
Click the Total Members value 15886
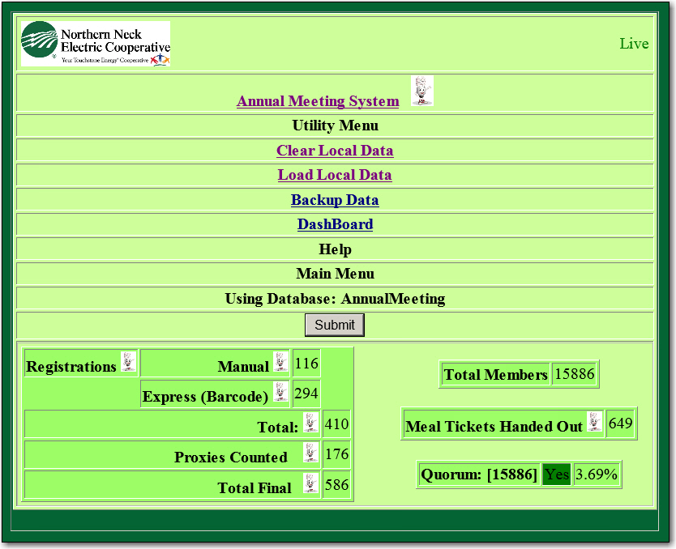(575, 374)
